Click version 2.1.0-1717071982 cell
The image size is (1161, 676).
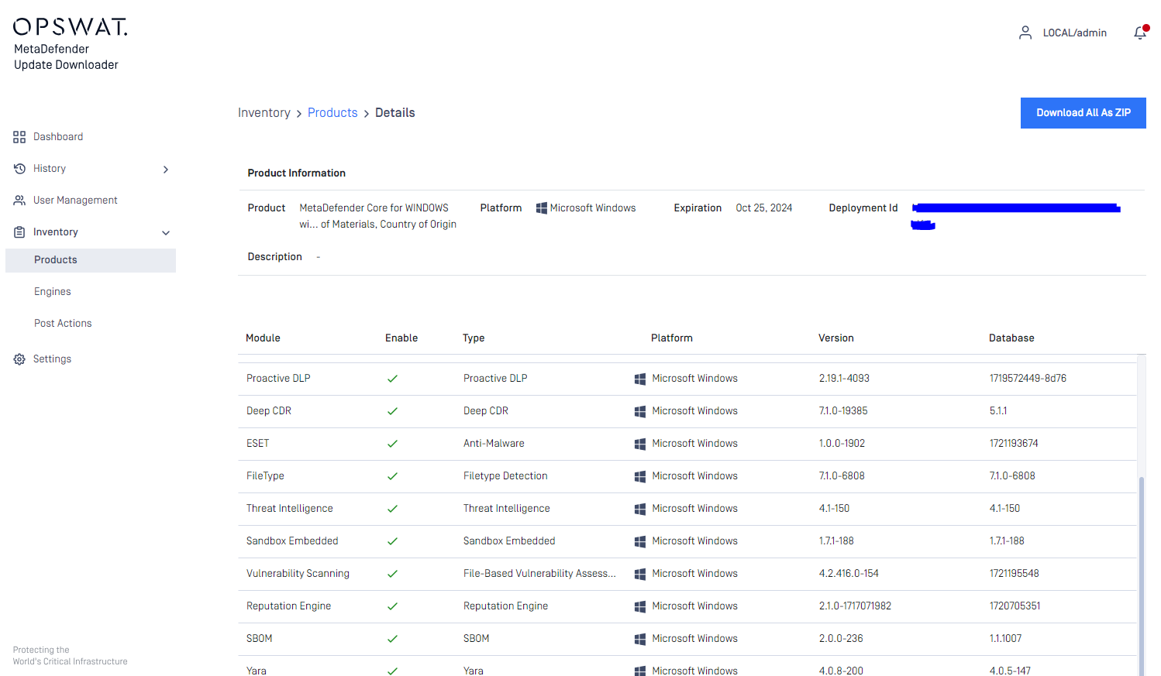point(855,606)
